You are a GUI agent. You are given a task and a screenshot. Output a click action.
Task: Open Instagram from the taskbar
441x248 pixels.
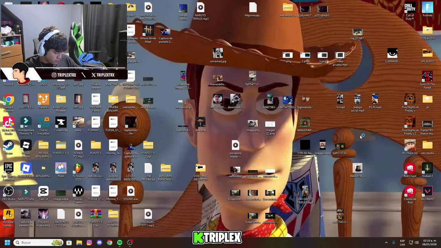89,242
